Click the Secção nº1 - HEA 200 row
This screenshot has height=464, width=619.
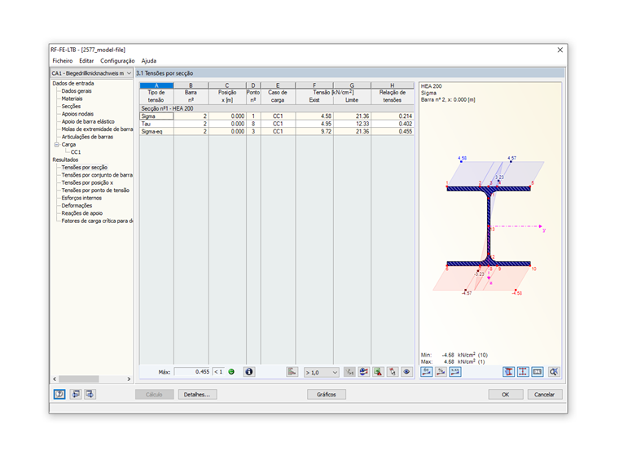[x=276, y=108]
